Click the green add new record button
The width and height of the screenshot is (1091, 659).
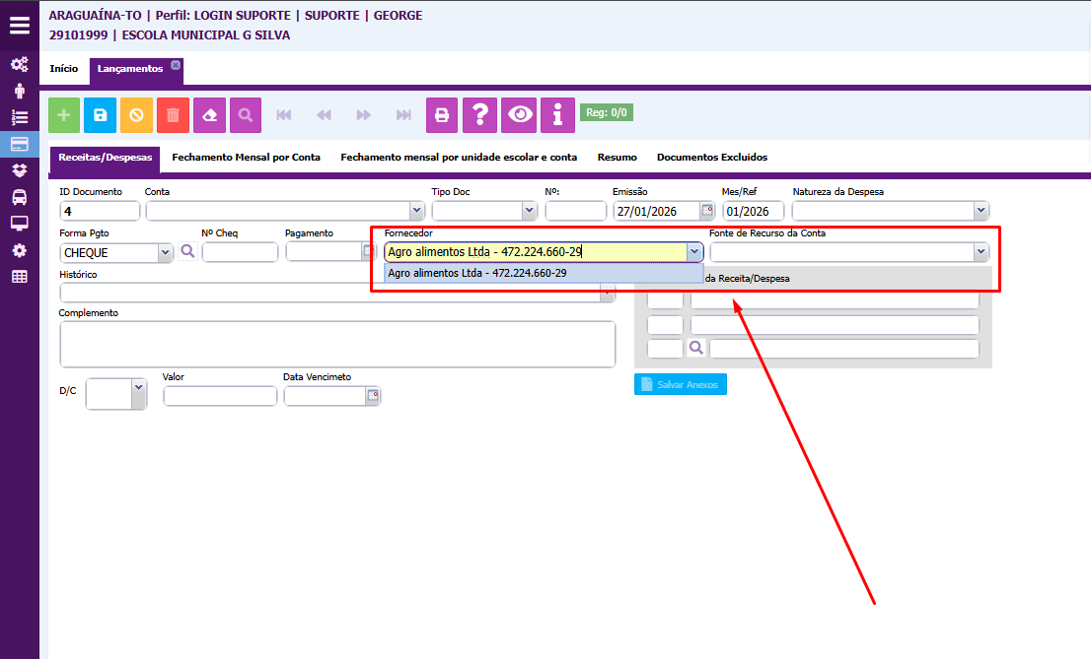64,115
